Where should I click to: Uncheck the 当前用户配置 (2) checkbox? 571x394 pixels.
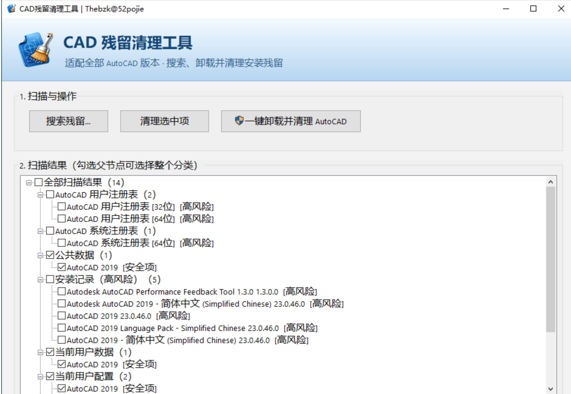point(50,376)
